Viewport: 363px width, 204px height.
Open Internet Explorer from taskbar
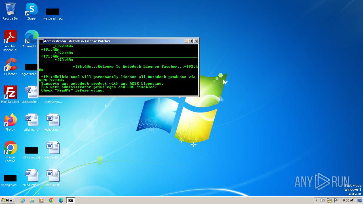click(x=23, y=200)
